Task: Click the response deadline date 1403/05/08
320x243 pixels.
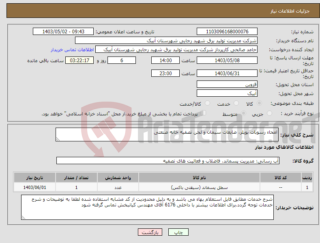Action: click(227, 60)
